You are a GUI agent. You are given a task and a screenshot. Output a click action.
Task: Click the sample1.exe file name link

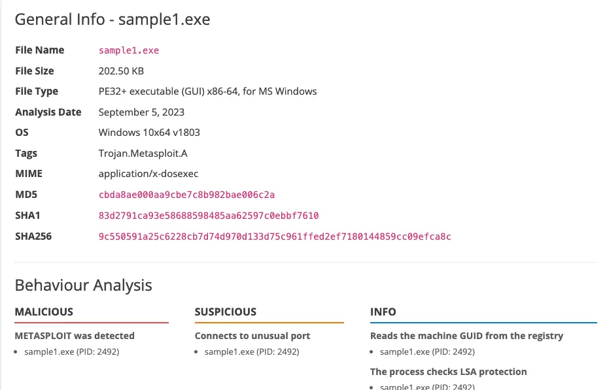click(129, 50)
